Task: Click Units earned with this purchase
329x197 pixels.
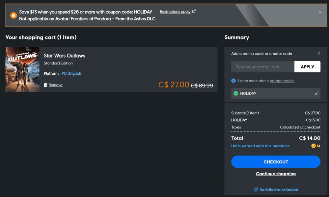Action: tap(260, 146)
